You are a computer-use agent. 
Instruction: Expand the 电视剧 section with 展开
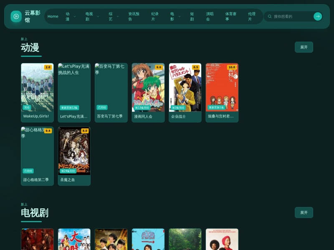(304, 212)
